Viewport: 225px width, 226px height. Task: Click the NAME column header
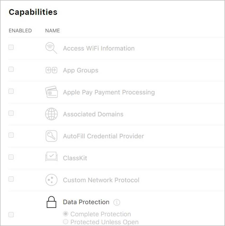(x=52, y=31)
